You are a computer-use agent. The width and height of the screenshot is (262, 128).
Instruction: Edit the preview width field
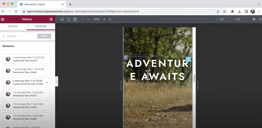coord(225,19)
